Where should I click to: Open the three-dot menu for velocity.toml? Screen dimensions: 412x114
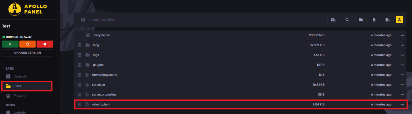[402, 105]
